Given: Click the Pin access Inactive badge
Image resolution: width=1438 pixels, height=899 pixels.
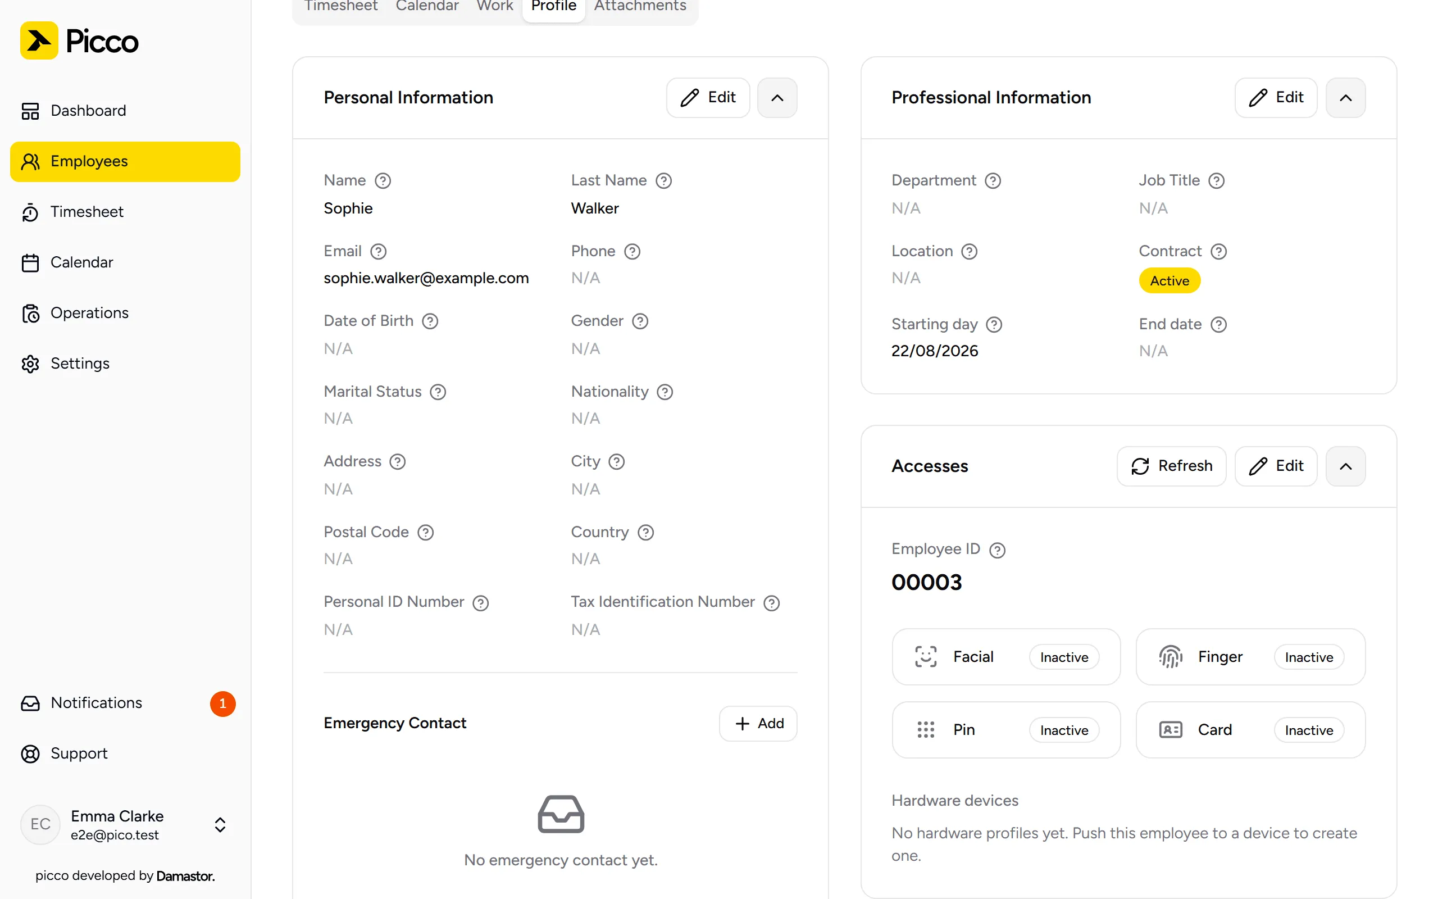Looking at the screenshot, I should pos(1064,730).
